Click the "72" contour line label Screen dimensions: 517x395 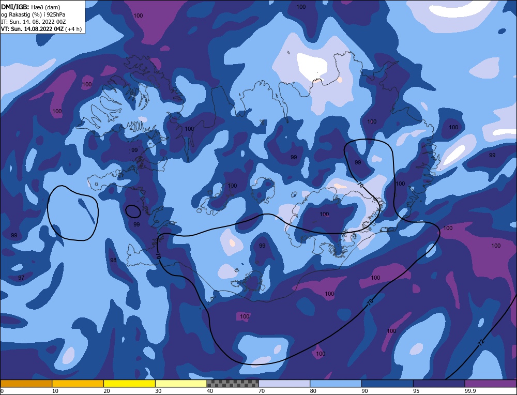[x=481, y=342]
